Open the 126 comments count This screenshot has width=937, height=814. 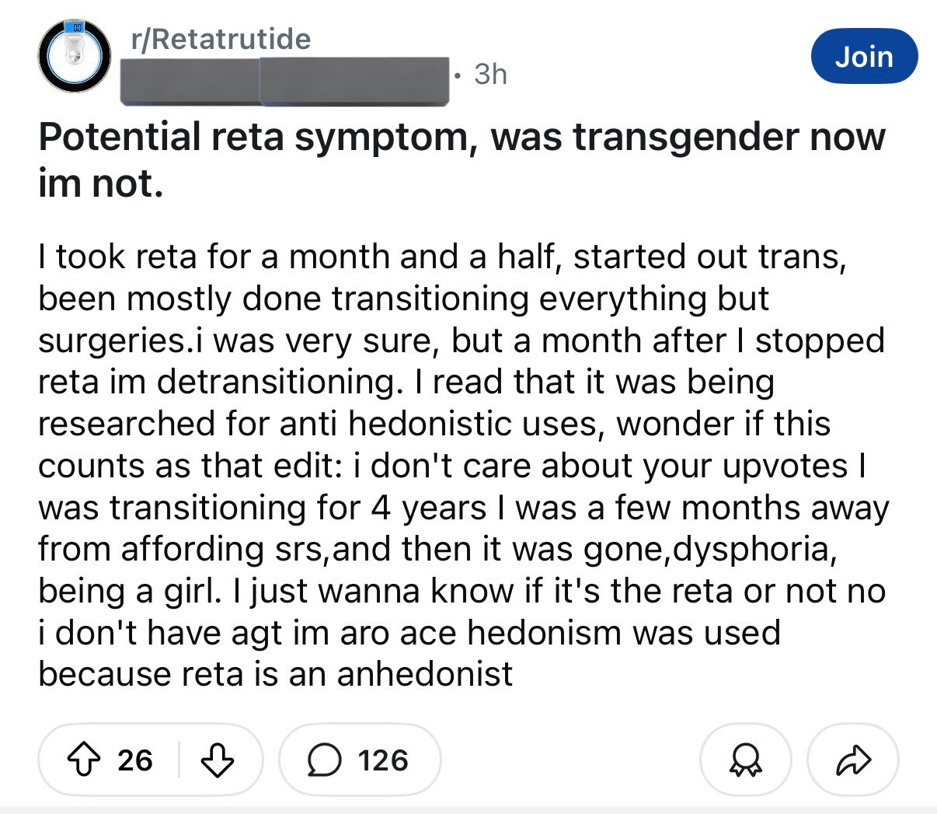coord(383,760)
